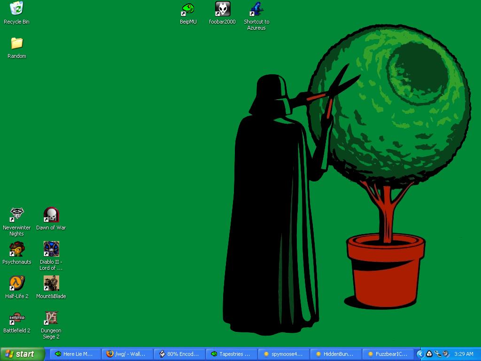
Task: Click the Diablo II shortcut icon
Action: tap(51, 256)
